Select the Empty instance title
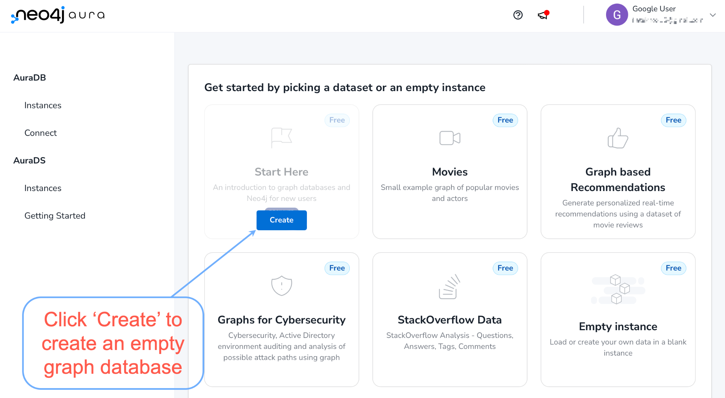725x398 pixels. (618, 327)
